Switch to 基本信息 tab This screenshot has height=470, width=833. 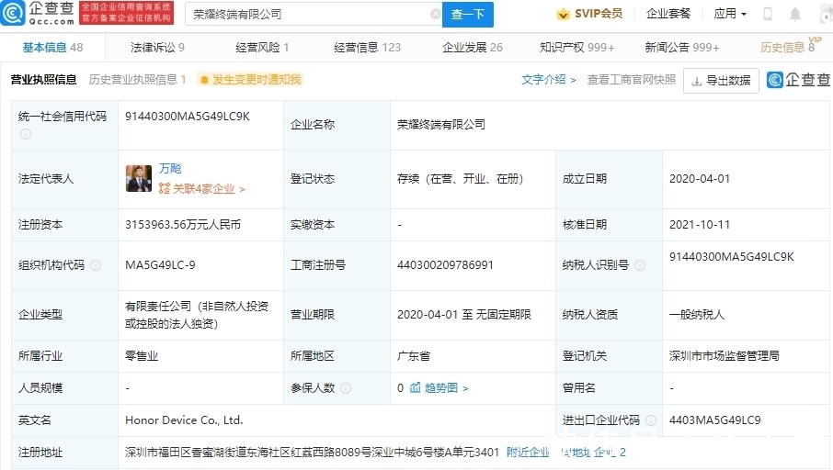pos(52,47)
